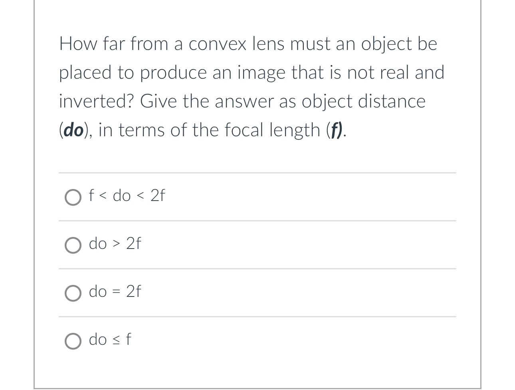
Task: Select the 'f < do < 2f' radio button
Action: click(73, 197)
